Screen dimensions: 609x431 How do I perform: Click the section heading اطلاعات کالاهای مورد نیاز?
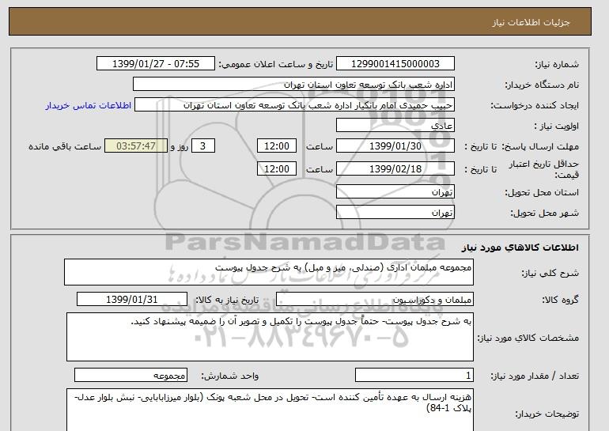point(520,248)
